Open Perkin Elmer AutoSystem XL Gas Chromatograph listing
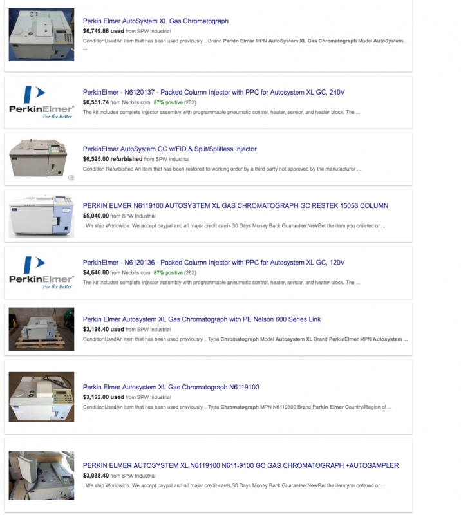The image size is (461, 515). click(x=155, y=21)
